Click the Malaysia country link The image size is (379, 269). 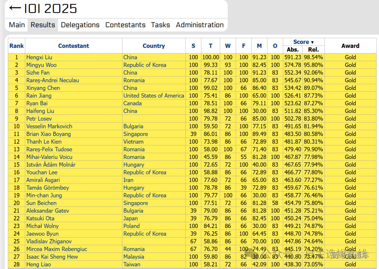134,257
